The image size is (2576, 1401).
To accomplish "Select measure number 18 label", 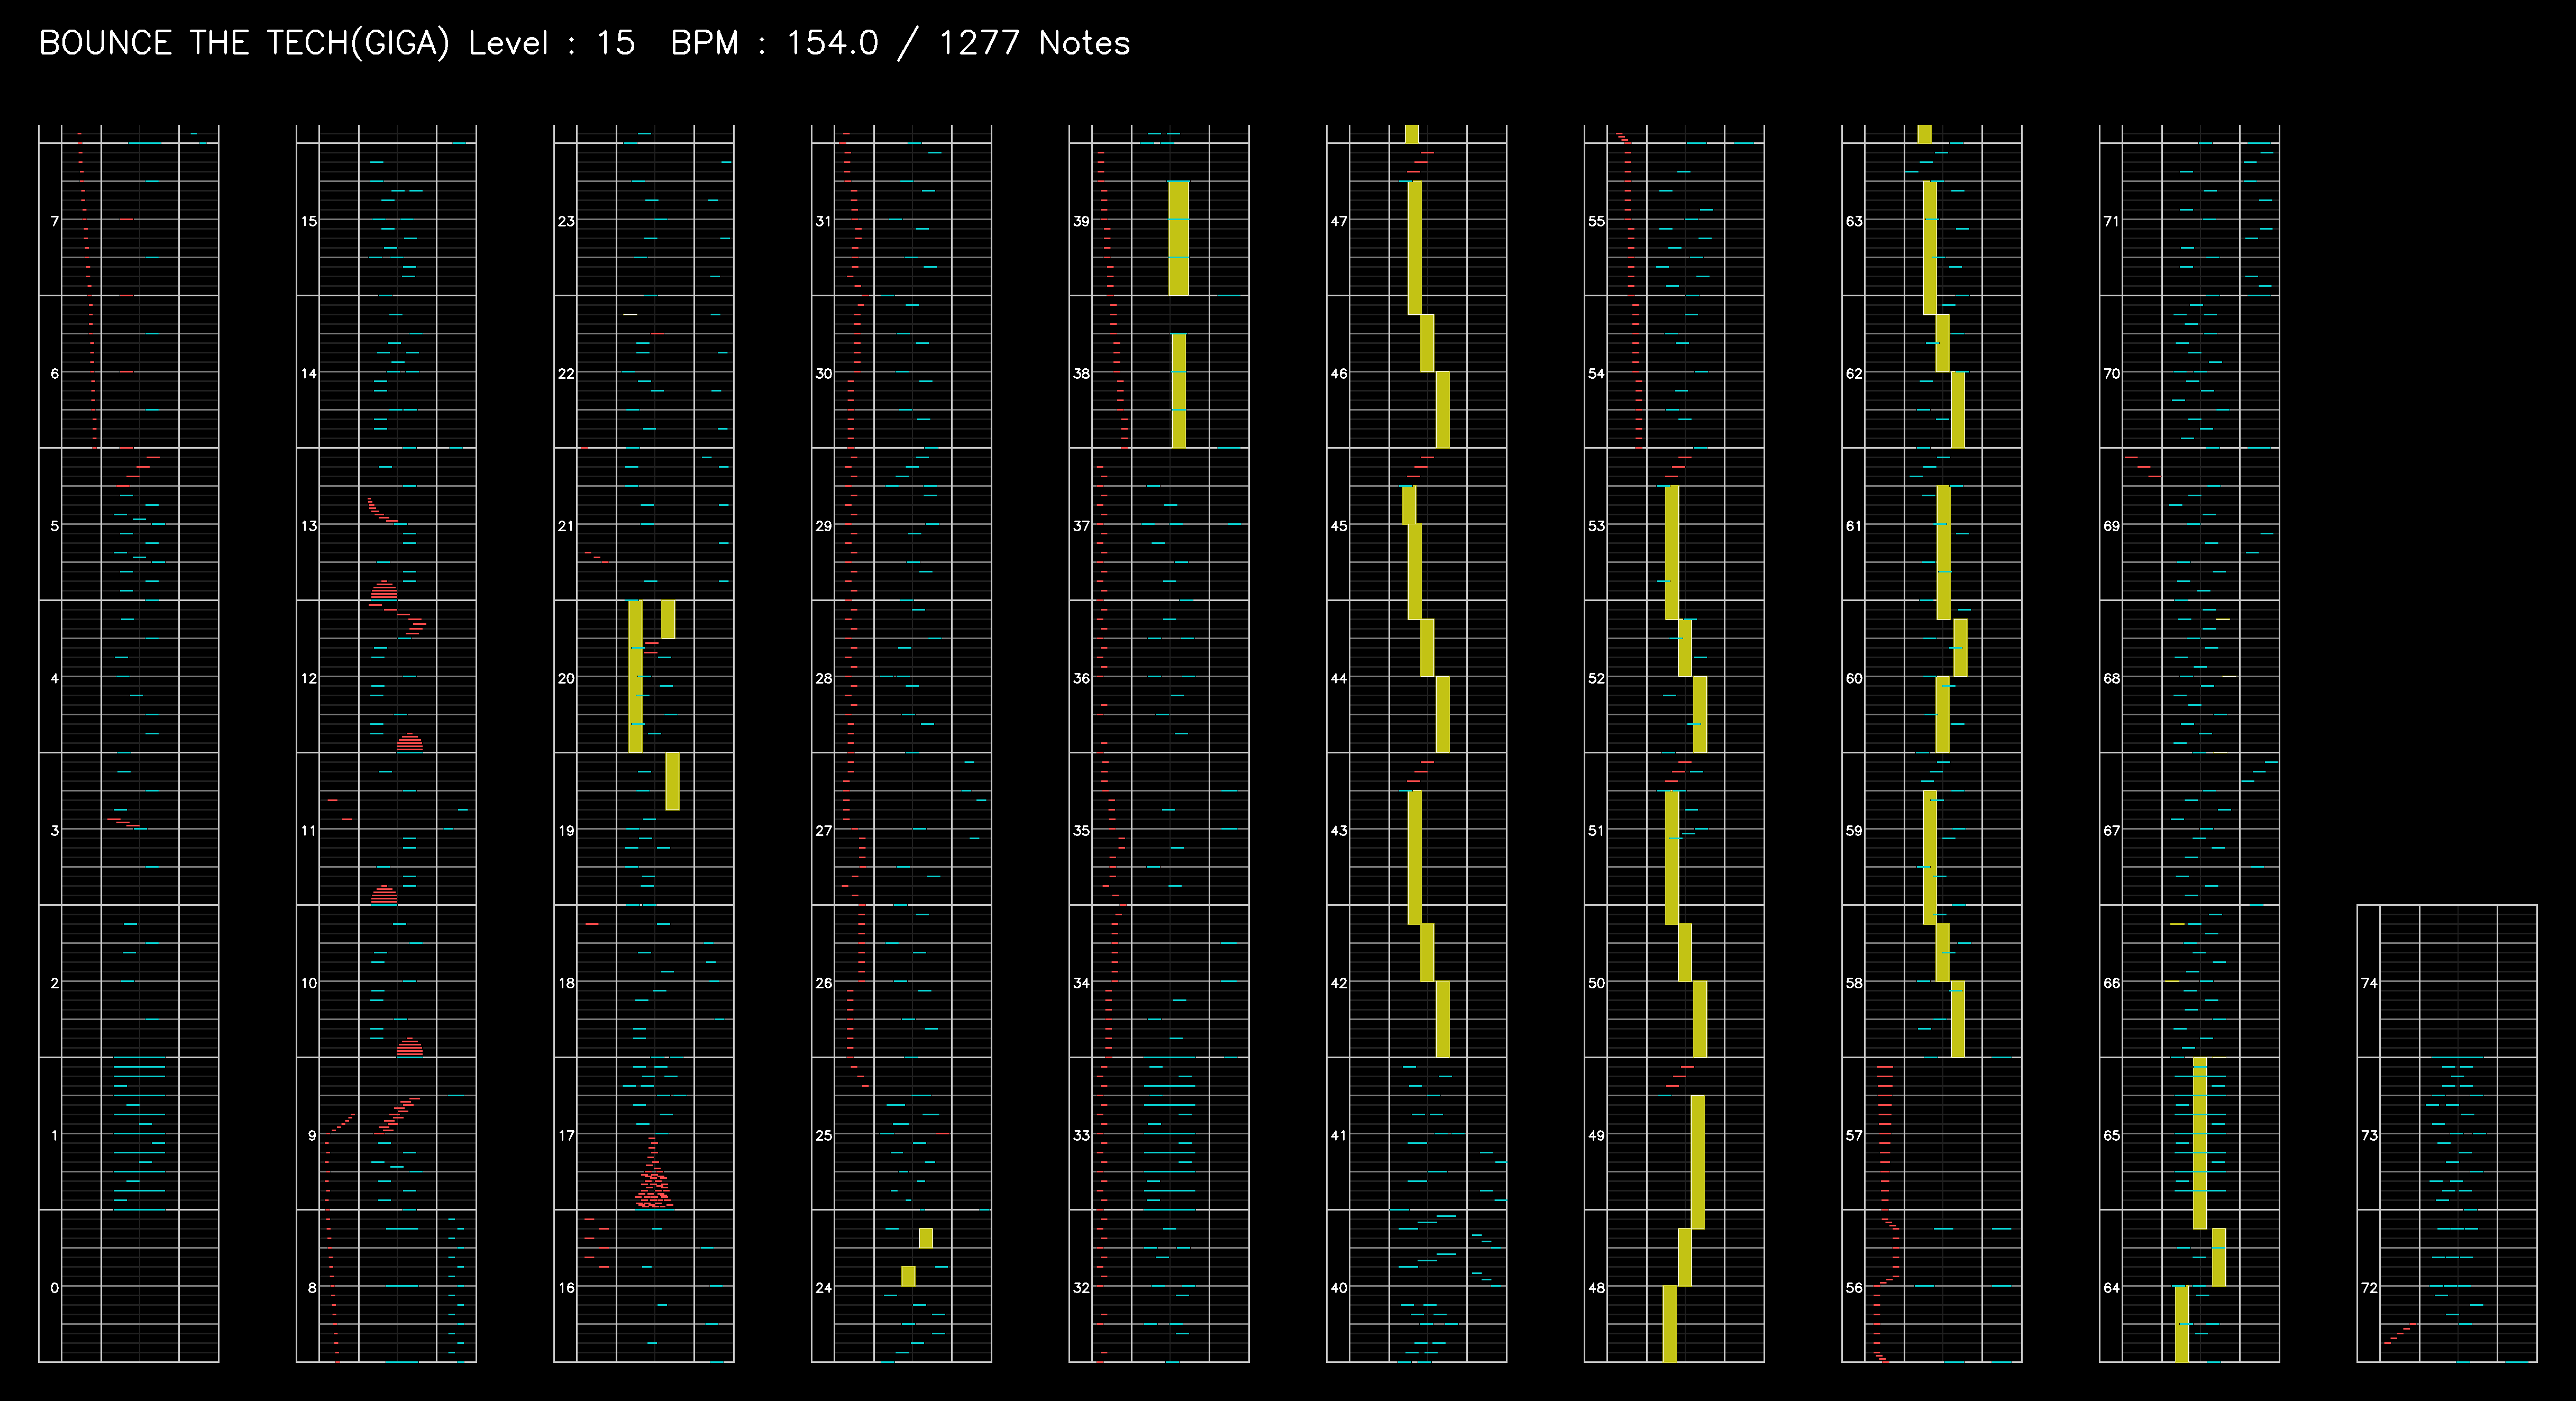I will pos(566,984).
